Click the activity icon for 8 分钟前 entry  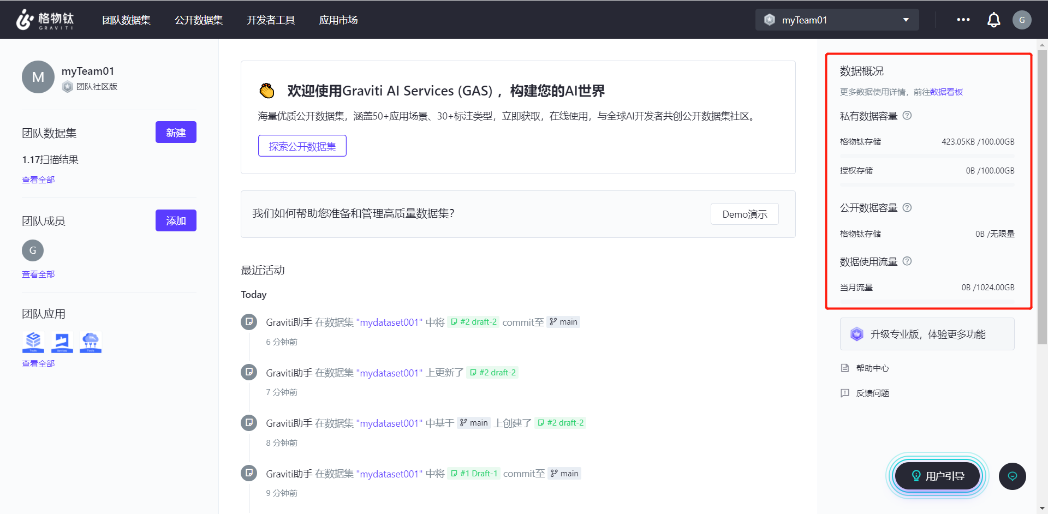coord(249,423)
